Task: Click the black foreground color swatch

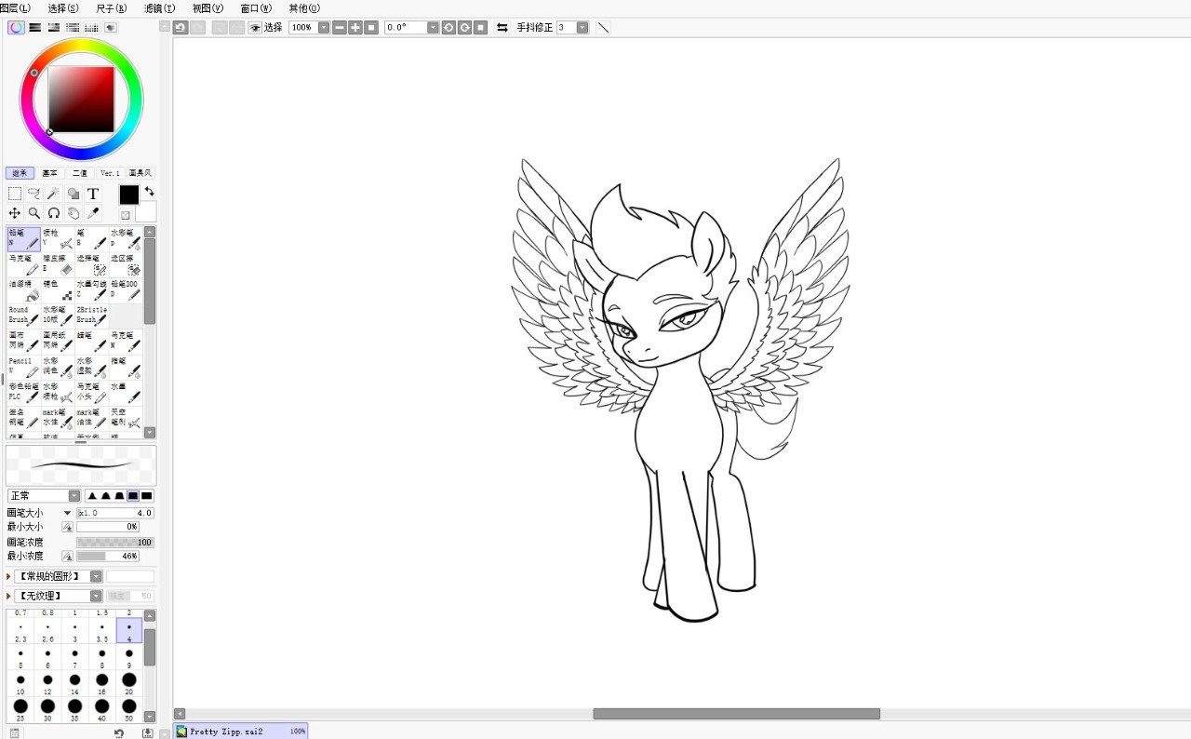Action: pos(128,195)
